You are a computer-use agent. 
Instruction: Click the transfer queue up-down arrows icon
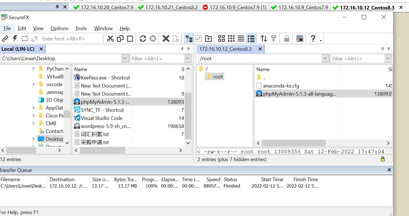point(264,38)
